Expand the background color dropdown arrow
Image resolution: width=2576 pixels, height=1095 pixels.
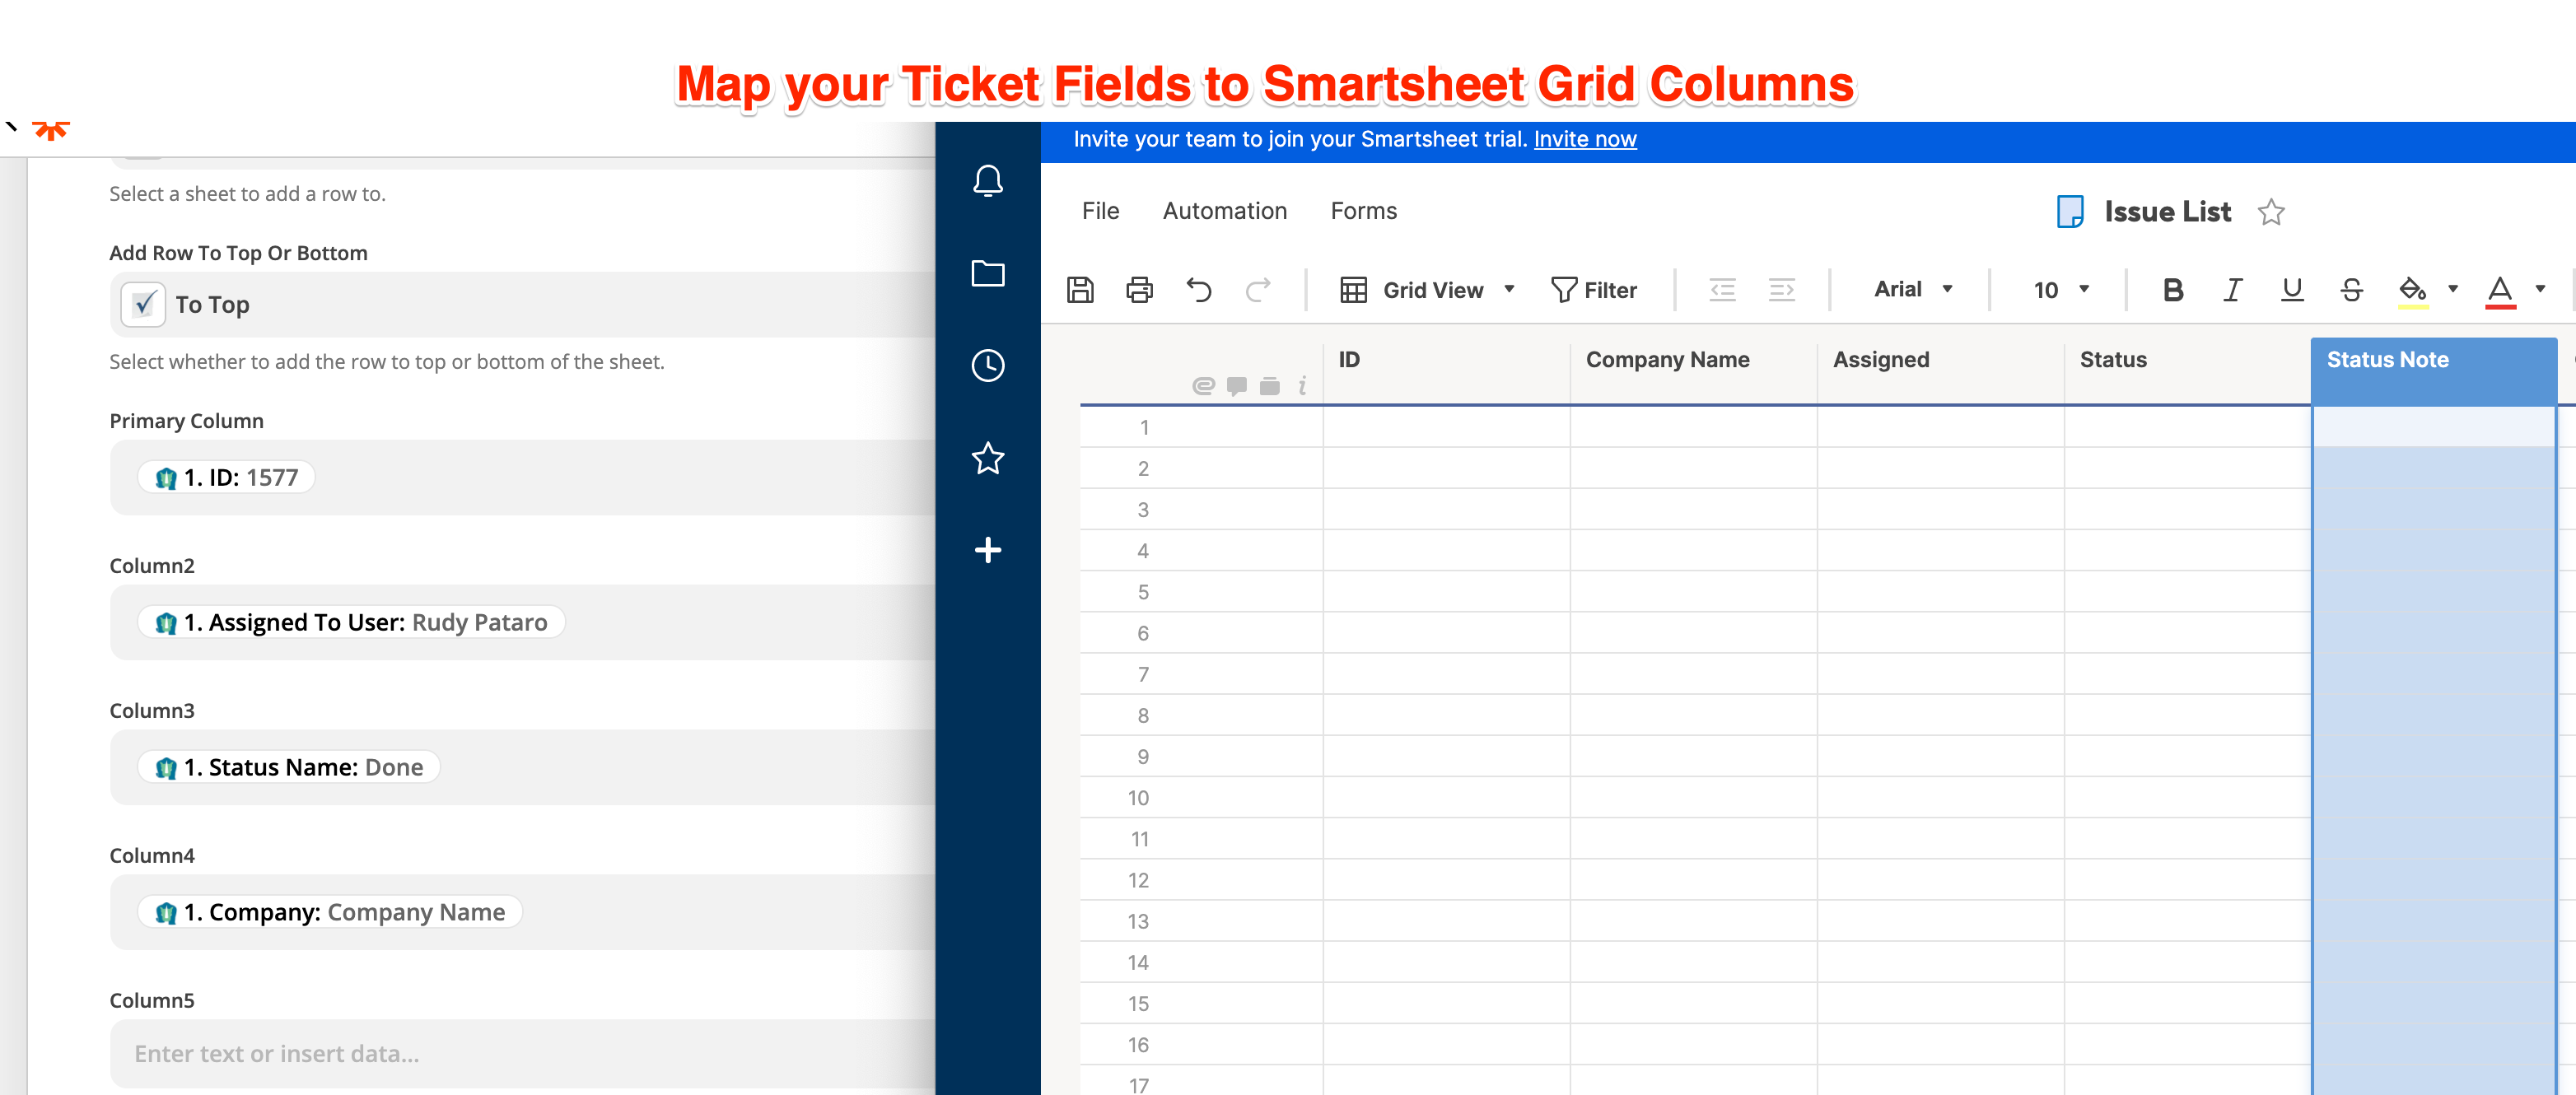[x=2452, y=289]
